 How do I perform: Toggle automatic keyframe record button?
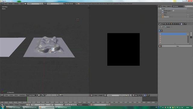(92, 105)
